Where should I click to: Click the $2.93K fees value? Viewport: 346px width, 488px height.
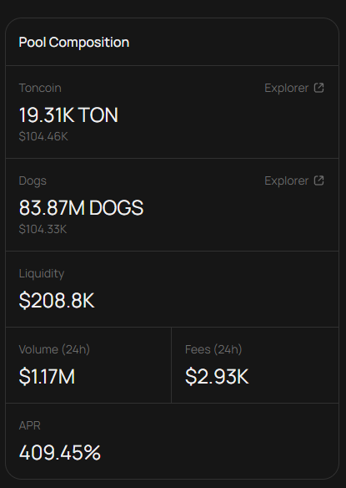coord(217,376)
